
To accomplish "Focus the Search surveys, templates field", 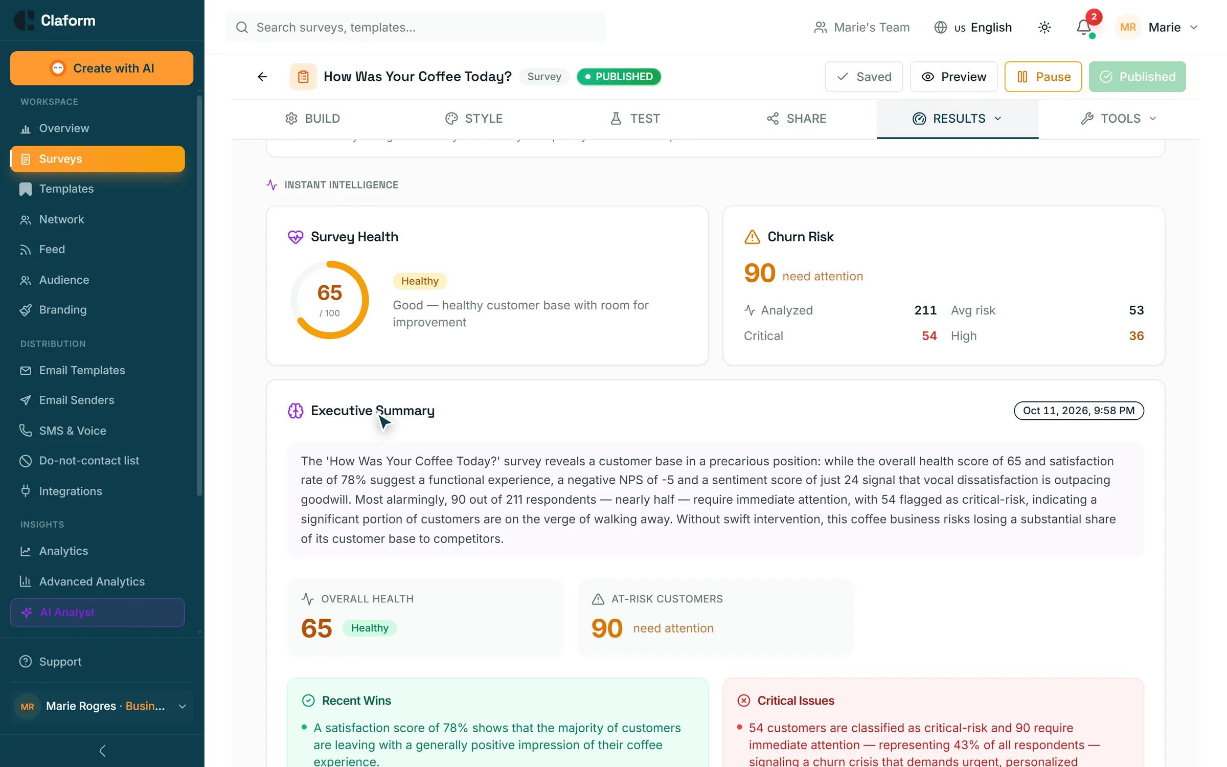I will pyautogui.click(x=416, y=27).
